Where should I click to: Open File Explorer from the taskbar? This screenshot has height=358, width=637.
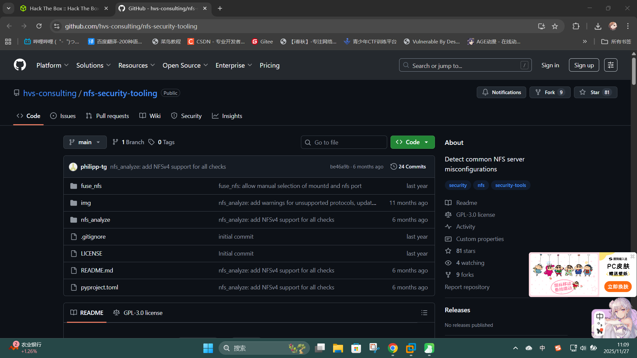click(x=338, y=348)
